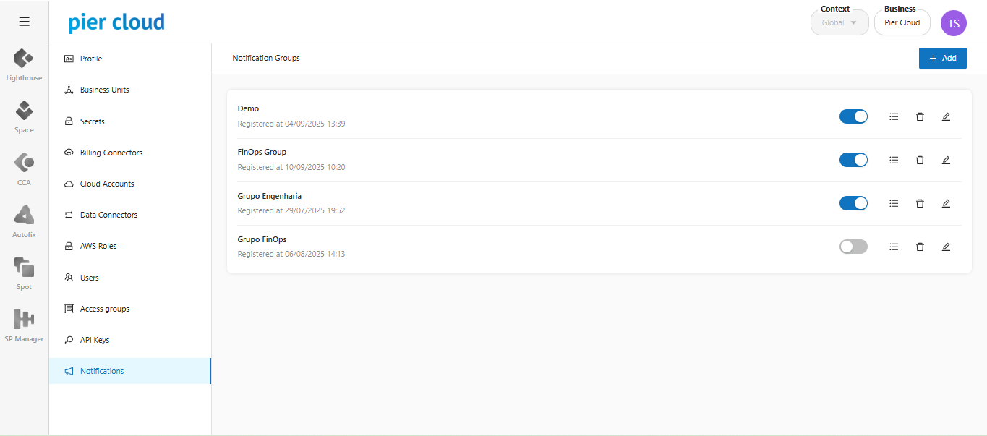Open the Autofix module icon
This screenshot has height=436, width=987.
pos(24,215)
